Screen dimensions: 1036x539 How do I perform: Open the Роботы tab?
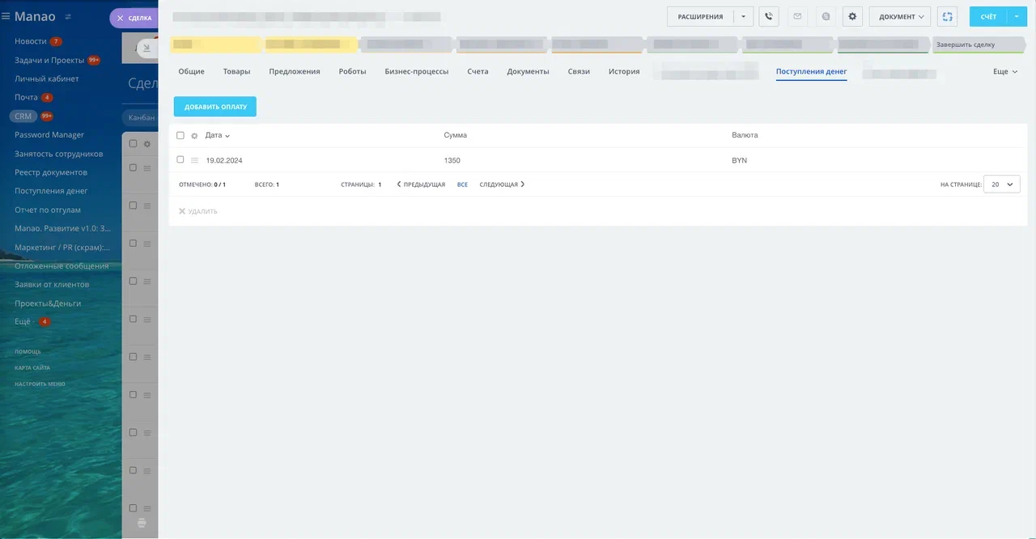click(x=352, y=71)
